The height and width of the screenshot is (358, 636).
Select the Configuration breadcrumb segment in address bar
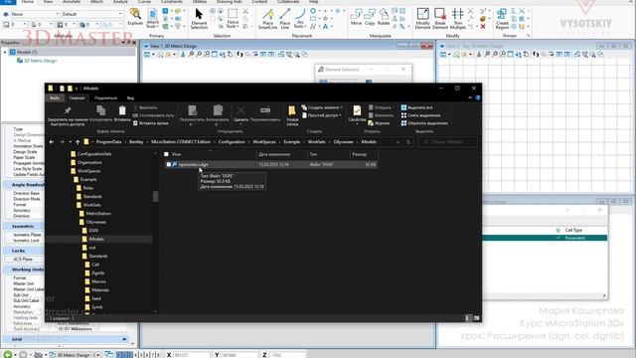232,142
